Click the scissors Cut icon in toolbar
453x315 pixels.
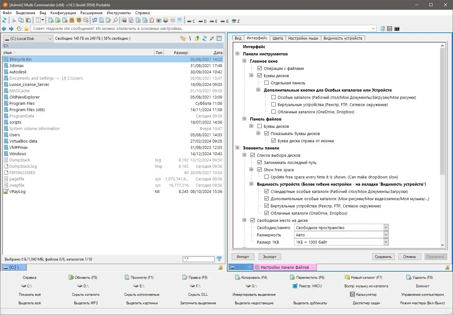tap(14, 20)
